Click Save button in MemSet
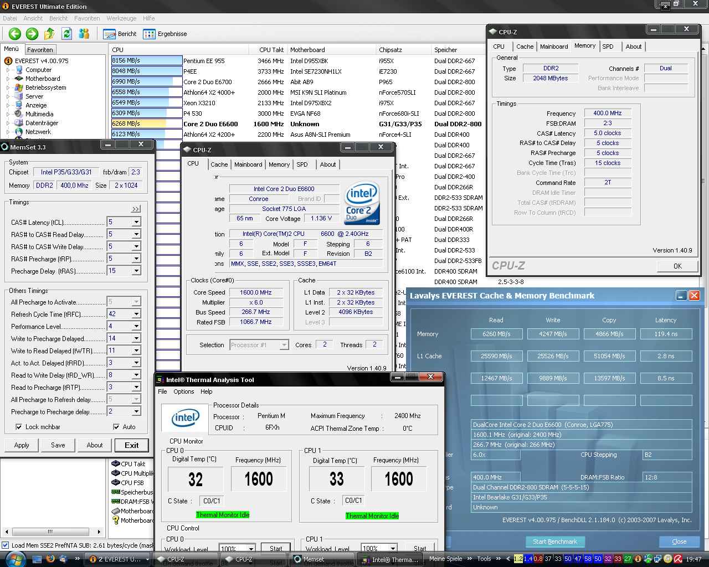 click(58, 445)
